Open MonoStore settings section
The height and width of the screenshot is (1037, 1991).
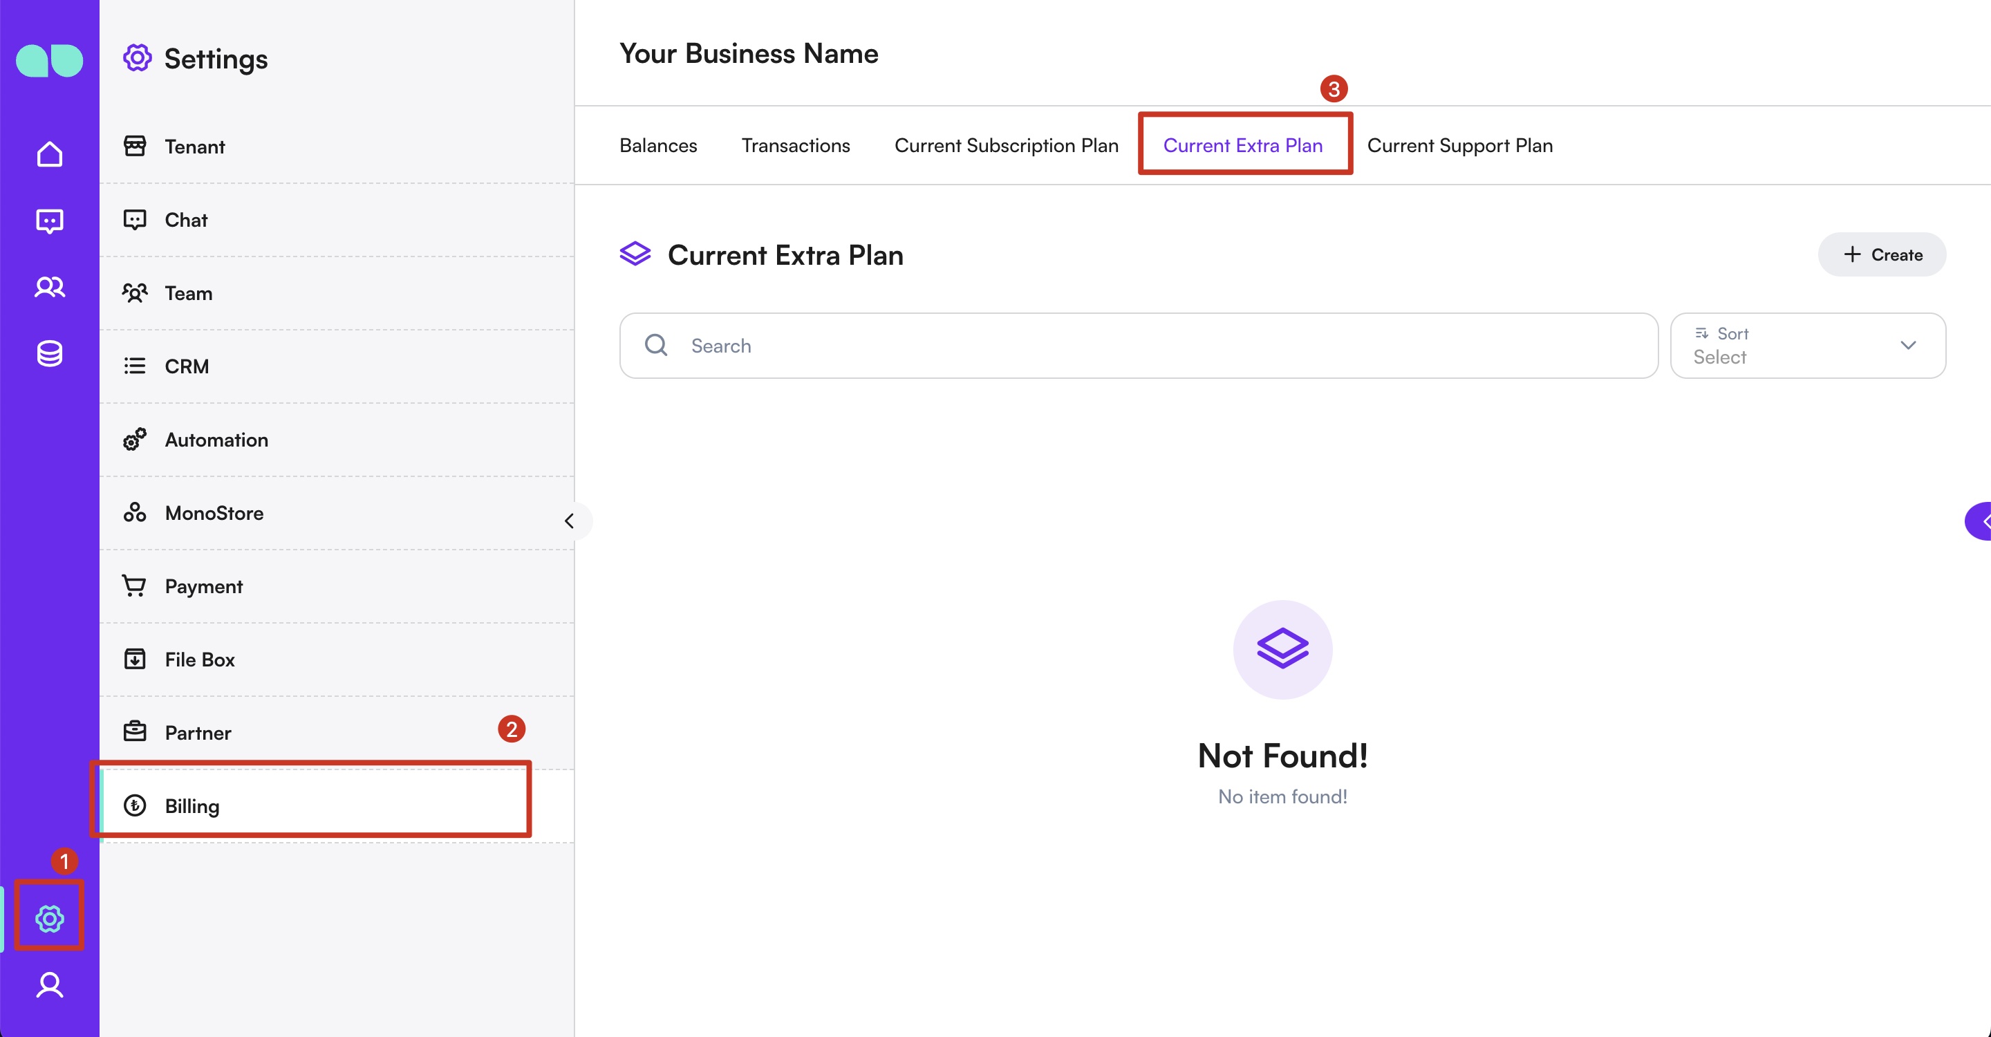click(214, 513)
